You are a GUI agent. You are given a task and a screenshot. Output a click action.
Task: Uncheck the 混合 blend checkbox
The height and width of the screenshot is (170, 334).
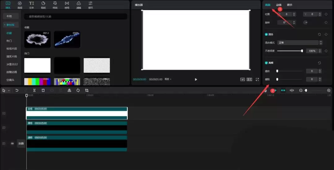(x=266, y=34)
